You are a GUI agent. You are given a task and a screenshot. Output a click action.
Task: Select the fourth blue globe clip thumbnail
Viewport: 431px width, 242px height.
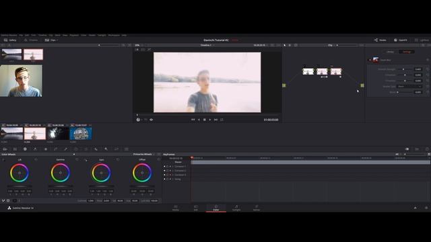[81, 134]
